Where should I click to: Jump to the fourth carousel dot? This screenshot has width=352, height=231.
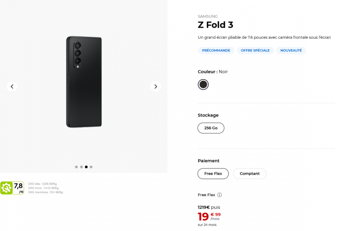point(91,167)
